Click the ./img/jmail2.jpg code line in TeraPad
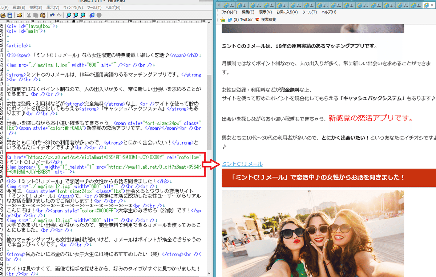 point(82,186)
